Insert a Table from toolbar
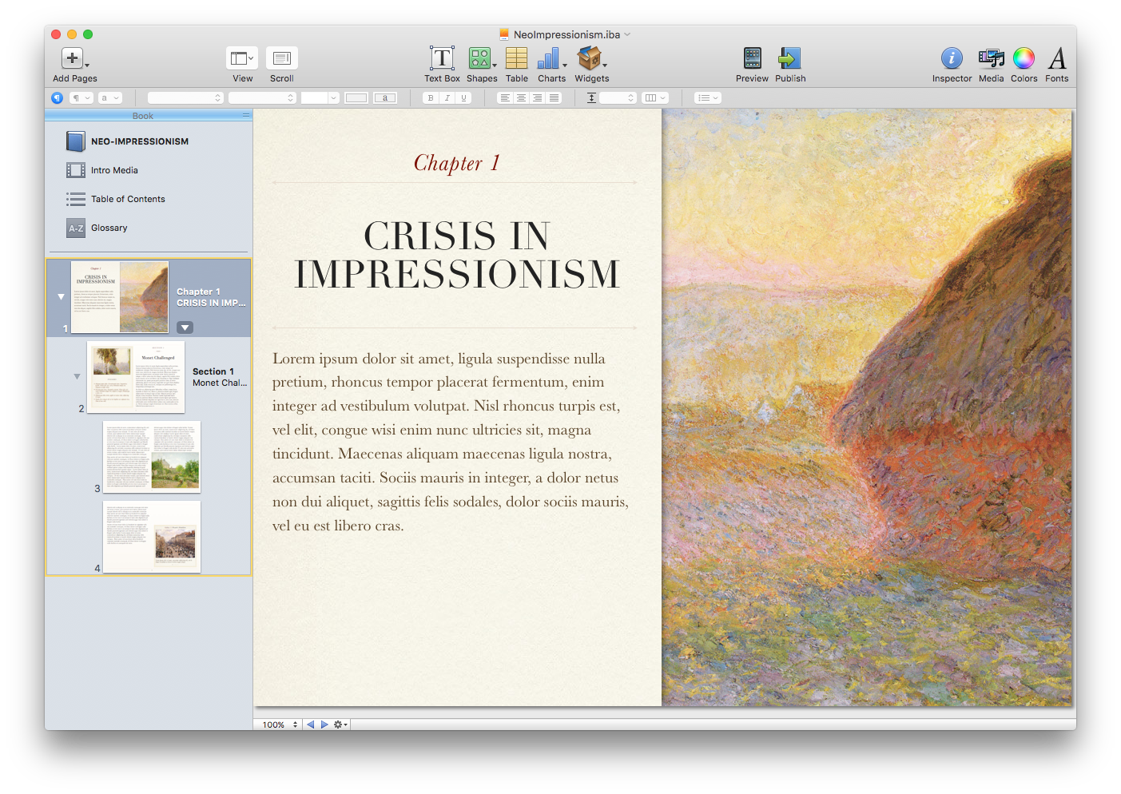Image resolution: width=1121 pixels, height=794 pixels. pos(516,59)
